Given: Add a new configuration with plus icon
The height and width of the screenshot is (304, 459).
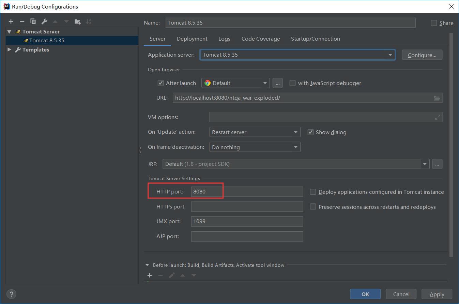Looking at the screenshot, I should point(11,21).
